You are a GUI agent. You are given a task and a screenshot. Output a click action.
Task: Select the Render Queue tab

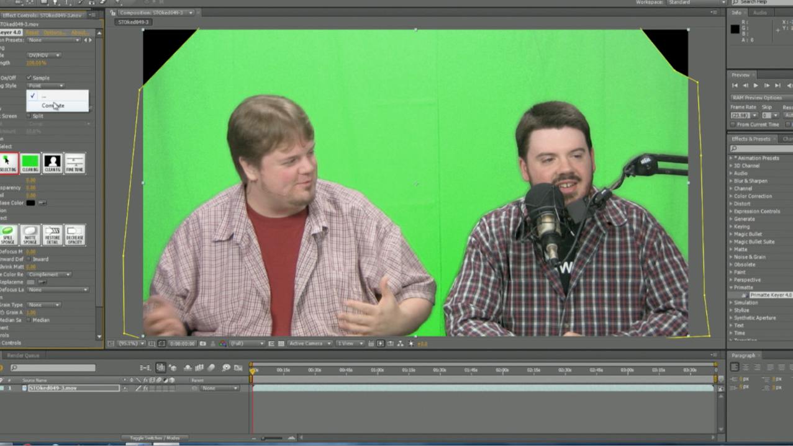click(22, 355)
